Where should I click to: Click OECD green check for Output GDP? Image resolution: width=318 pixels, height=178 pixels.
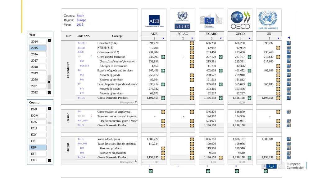249,157
